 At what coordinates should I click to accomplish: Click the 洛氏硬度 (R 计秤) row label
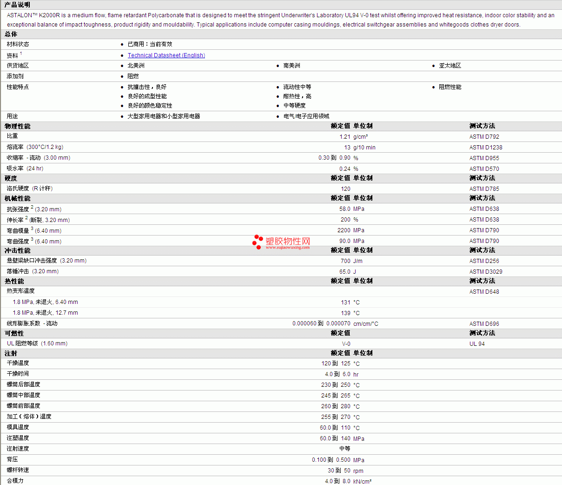(x=30, y=189)
